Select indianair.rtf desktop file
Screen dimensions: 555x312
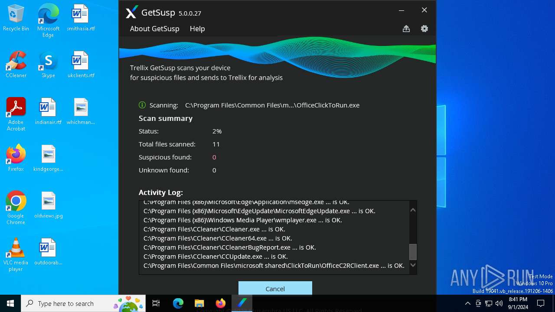48,111
